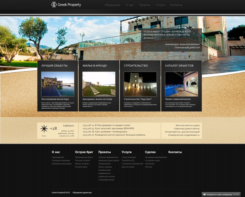This screenshot has width=245, height=197.
Task: Click the Лучшие объекты card heading
Action: click(x=55, y=66)
